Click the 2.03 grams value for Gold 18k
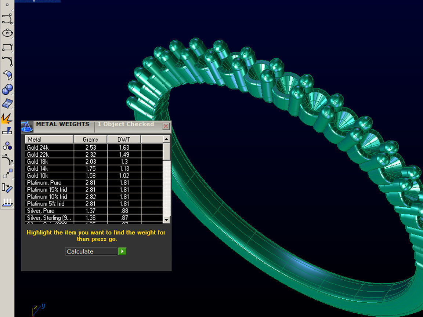 point(91,161)
